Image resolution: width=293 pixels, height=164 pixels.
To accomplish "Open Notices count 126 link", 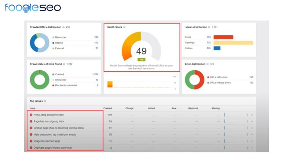I will [209, 48].
